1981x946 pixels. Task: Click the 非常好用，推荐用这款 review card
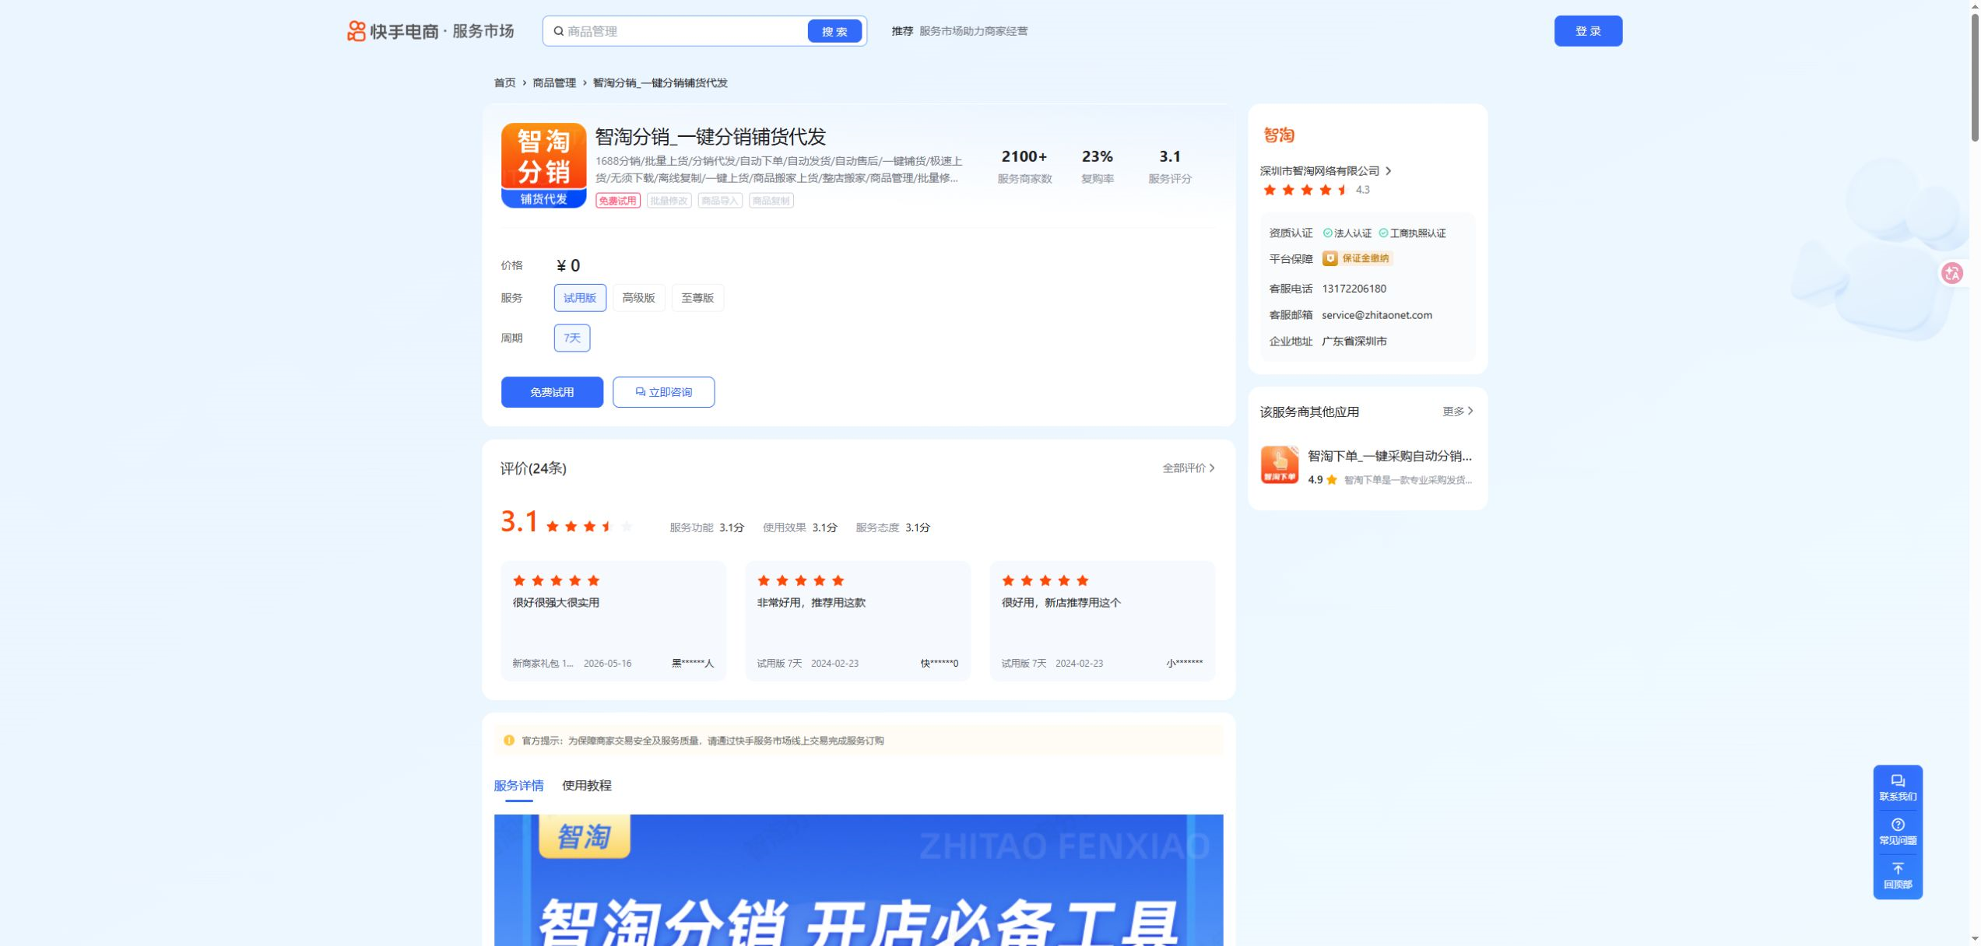[857, 621]
